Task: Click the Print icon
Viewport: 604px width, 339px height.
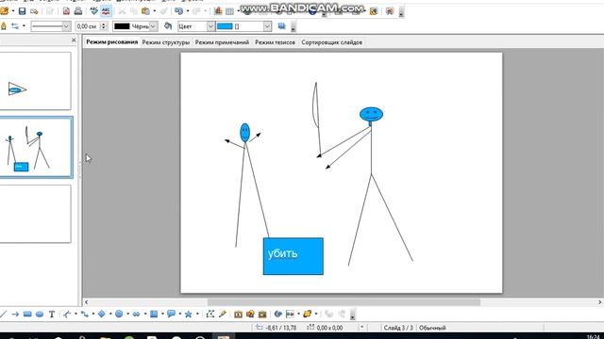Action: pyautogui.click(x=78, y=11)
